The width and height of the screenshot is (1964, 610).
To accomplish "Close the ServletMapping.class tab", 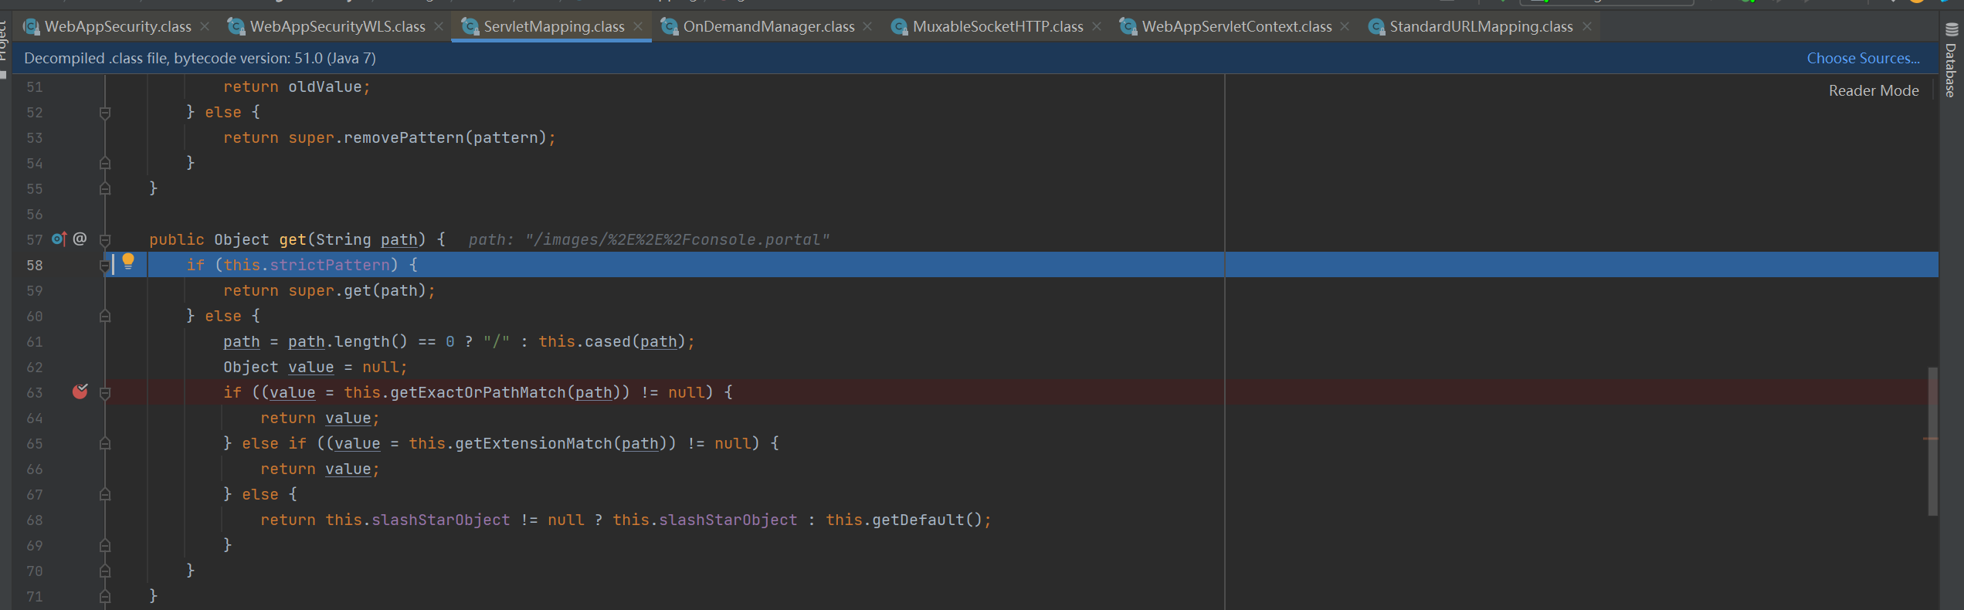I will click(638, 26).
